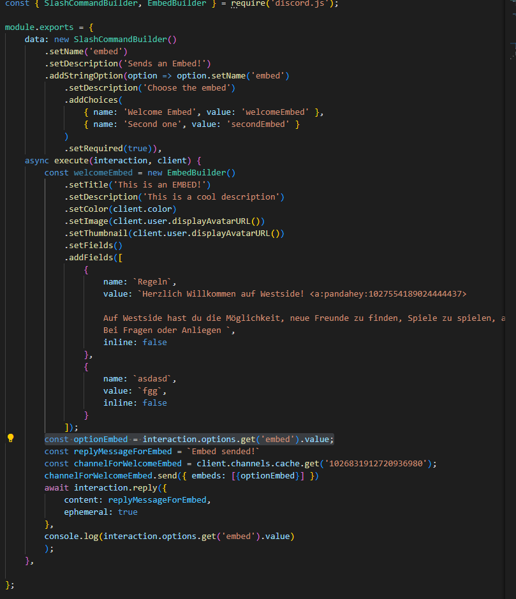Click 'secondEmbed' choice value string

[x=258, y=124]
